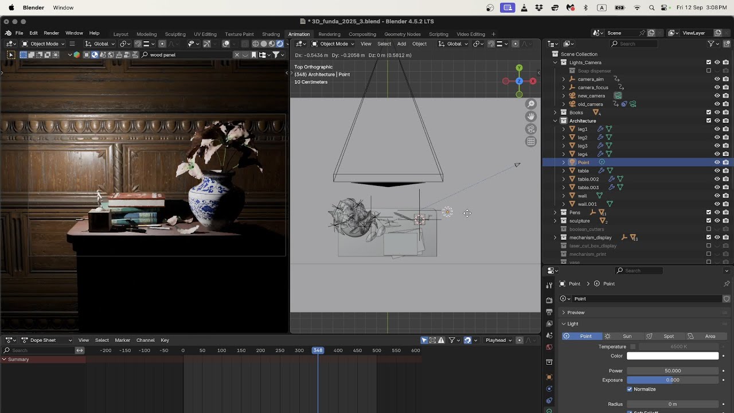
Task: Select the Point light type button
Action: 581,336
